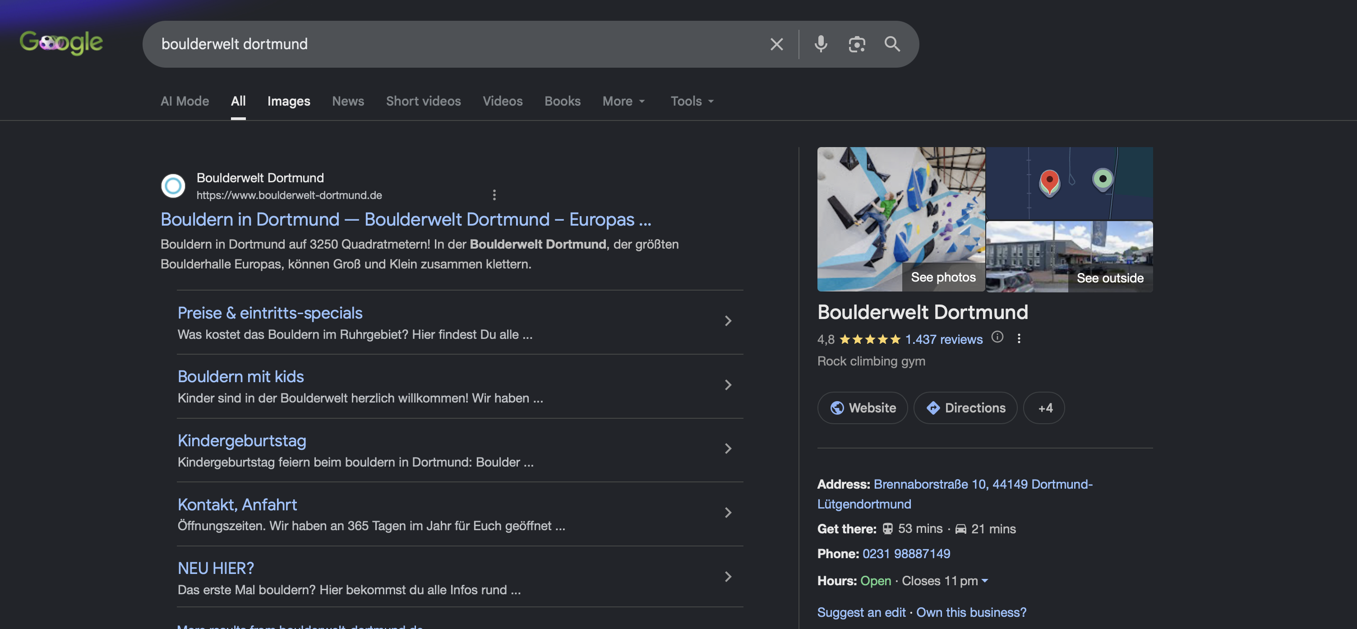Open the map thumbnail with red pin
The width and height of the screenshot is (1357, 629).
(x=1069, y=183)
